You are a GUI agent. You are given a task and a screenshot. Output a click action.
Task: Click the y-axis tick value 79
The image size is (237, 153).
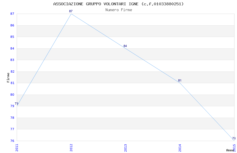pyautogui.click(x=12, y=106)
